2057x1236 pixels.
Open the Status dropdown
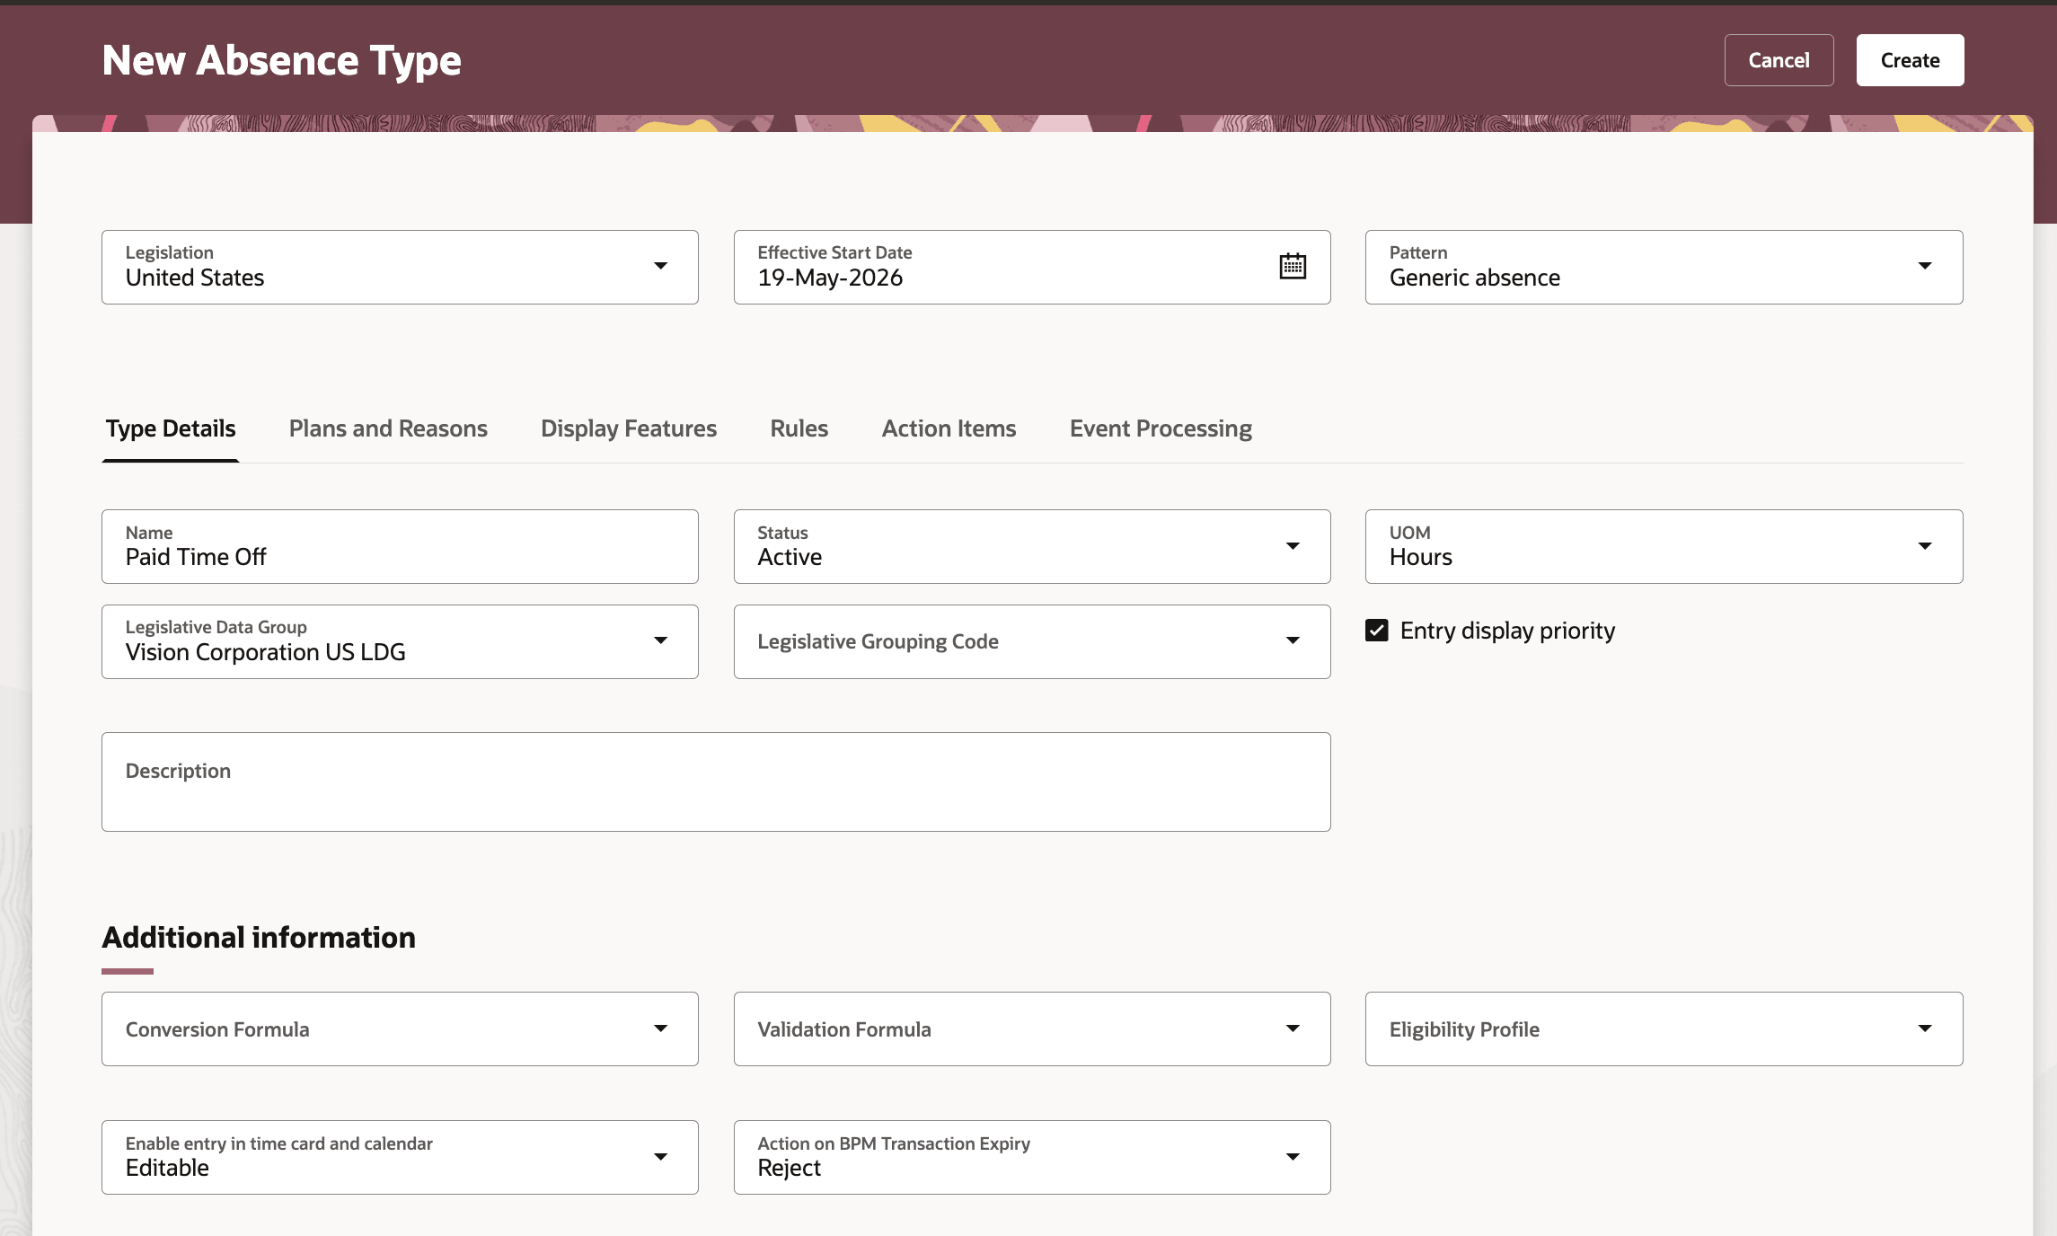1293,546
